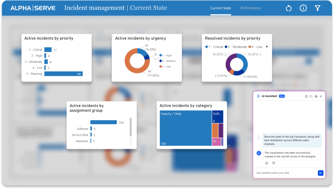
Task: Toggle the '1 - High' urgency legend item
Action: click(x=166, y=55)
